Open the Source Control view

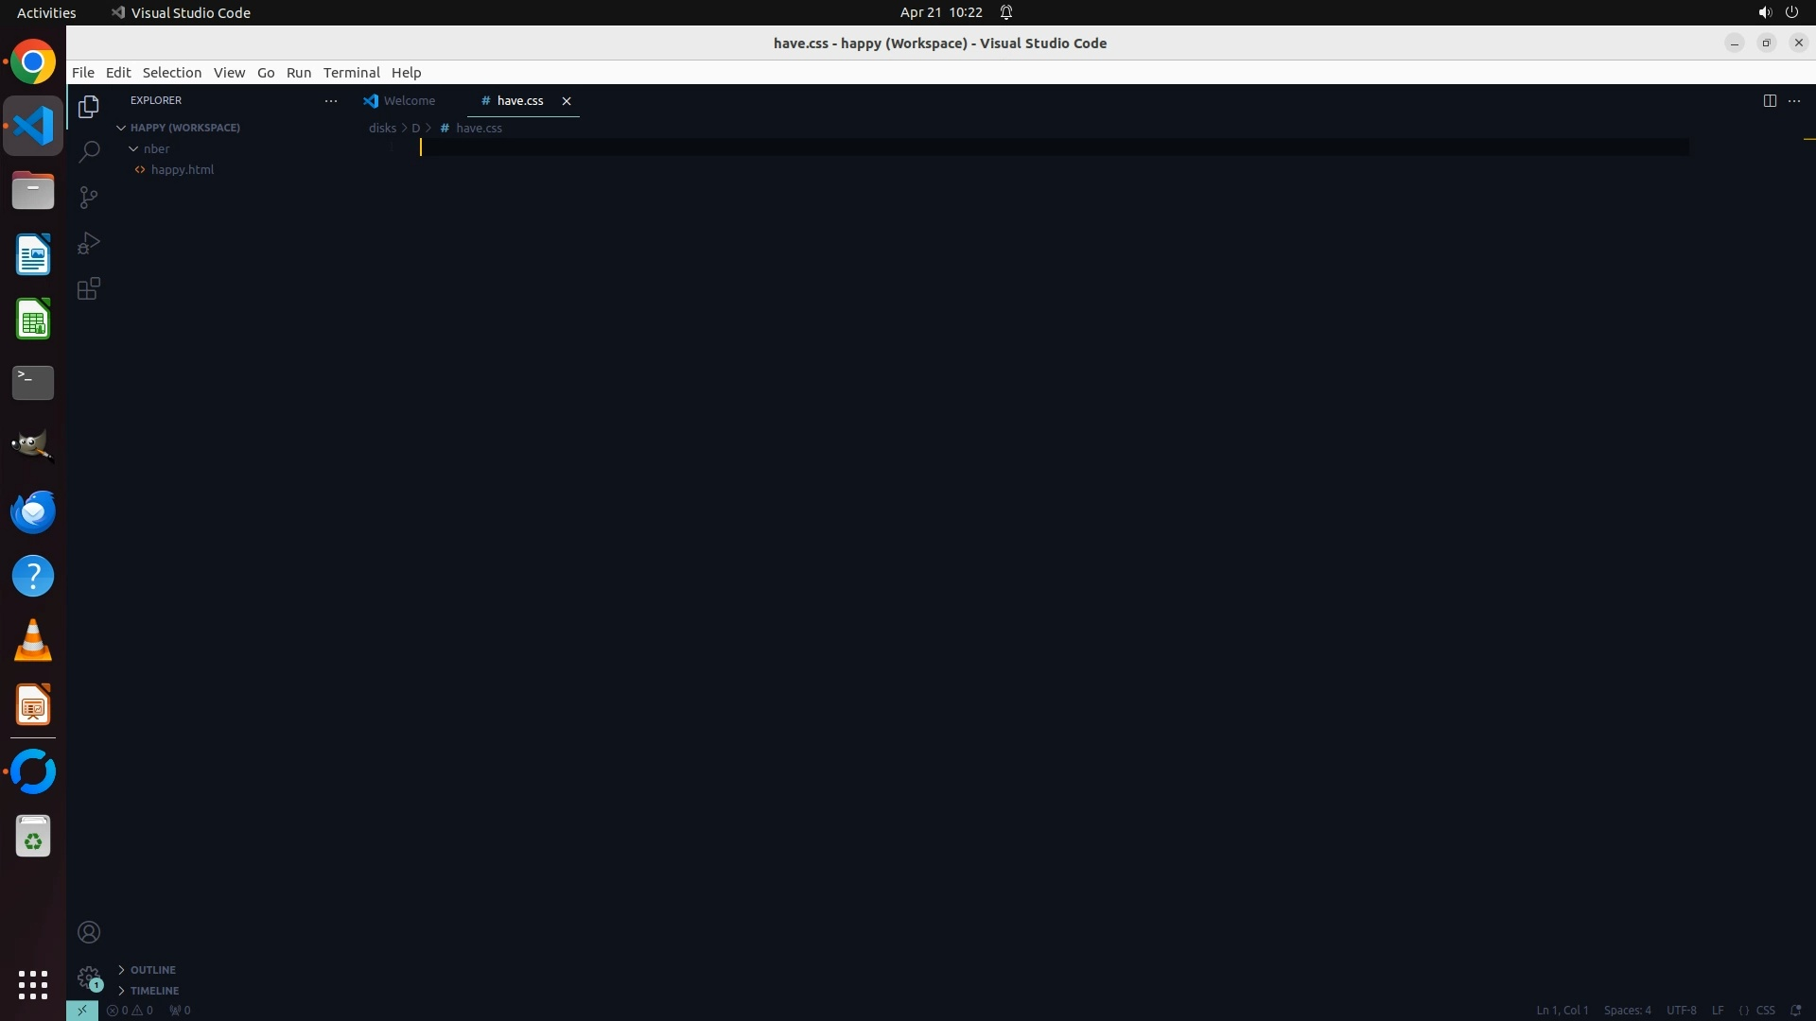pyautogui.click(x=89, y=198)
